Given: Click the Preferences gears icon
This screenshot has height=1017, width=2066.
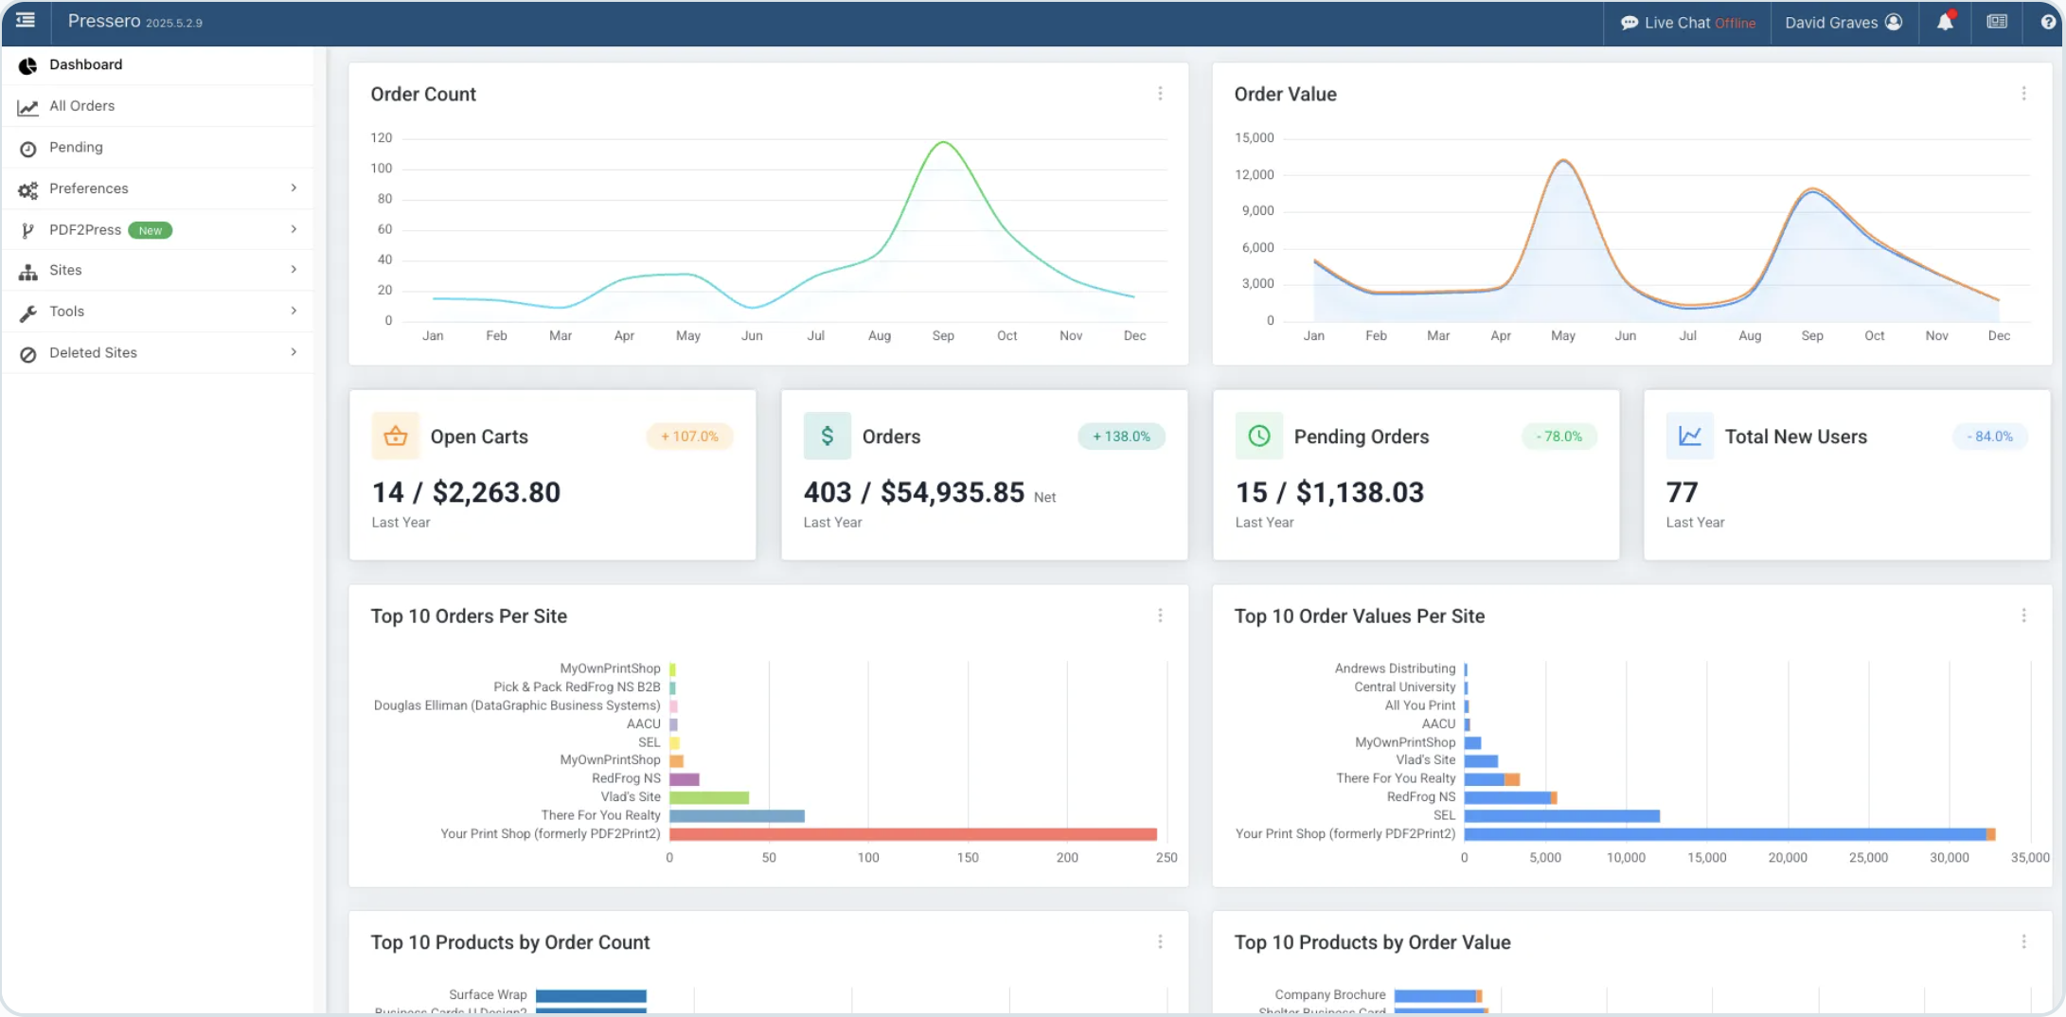Looking at the screenshot, I should pyautogui.click(x=27, y=189).
